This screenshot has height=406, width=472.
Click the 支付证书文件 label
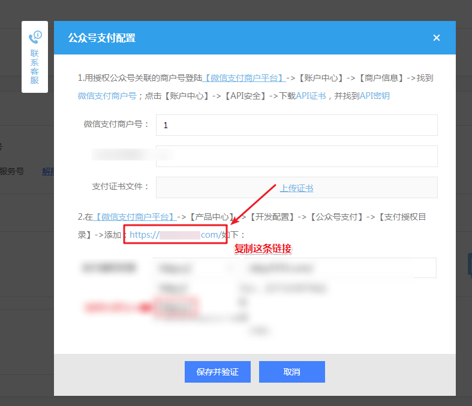(x=121, y=186)
